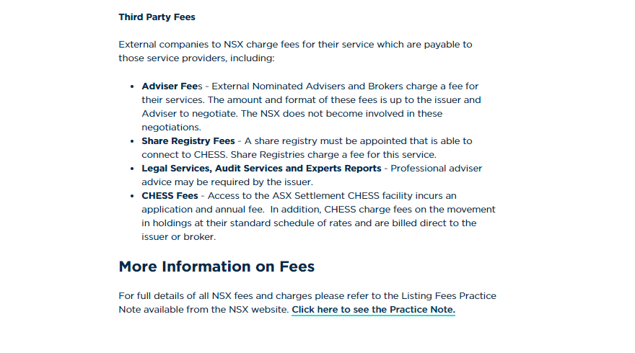Click the bold "Adviser Fee" term
Viewport: 635px width, 353px height.
tap(169, 86)
